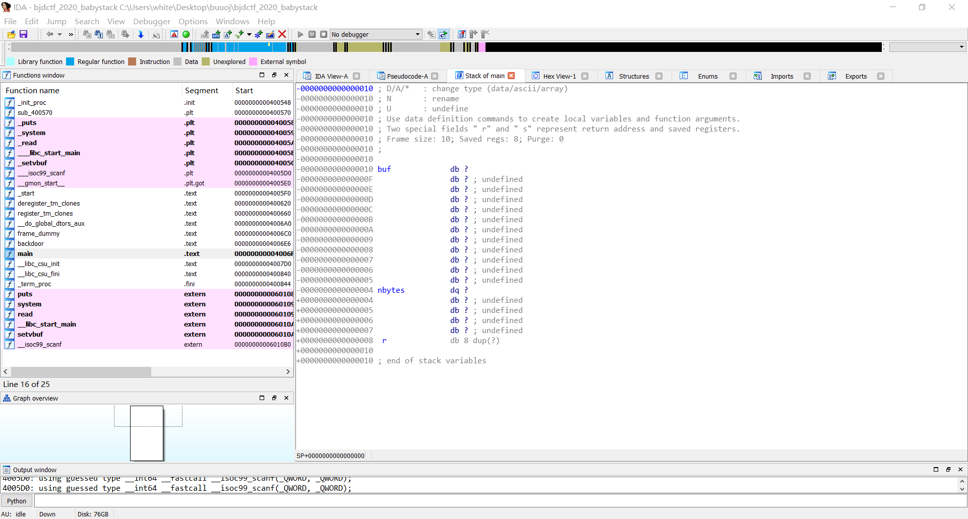Open the No debugger selector
Image resolution: width=968 pixels, height=519 pixels.
(375, 34)
